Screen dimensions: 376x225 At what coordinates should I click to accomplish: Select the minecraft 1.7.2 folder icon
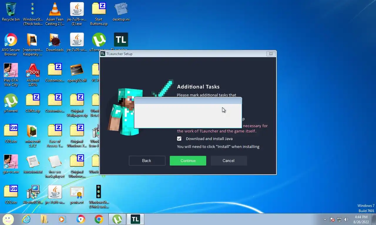(33, 136)
